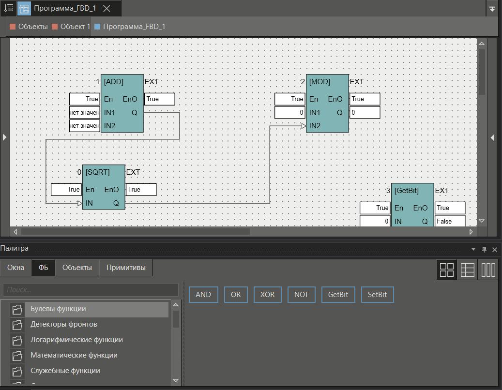
Task: Pick the XOR function block button
Action: [x=268, y=295]
